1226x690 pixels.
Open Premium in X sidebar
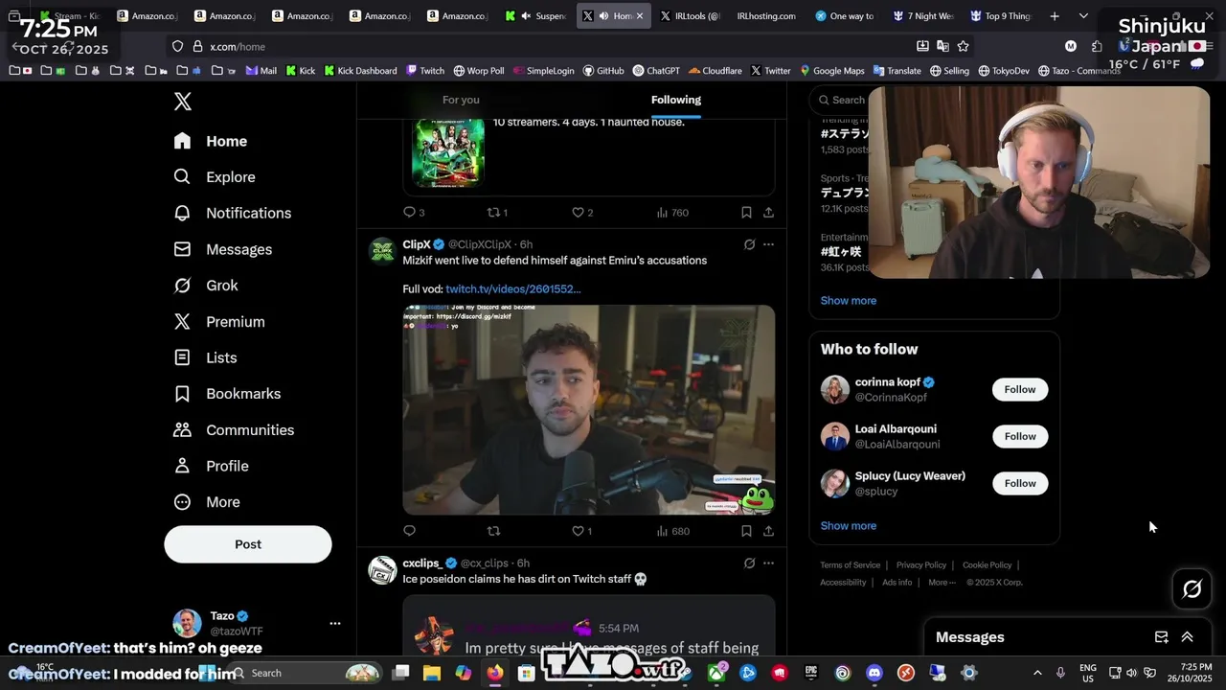pos(219,322)
